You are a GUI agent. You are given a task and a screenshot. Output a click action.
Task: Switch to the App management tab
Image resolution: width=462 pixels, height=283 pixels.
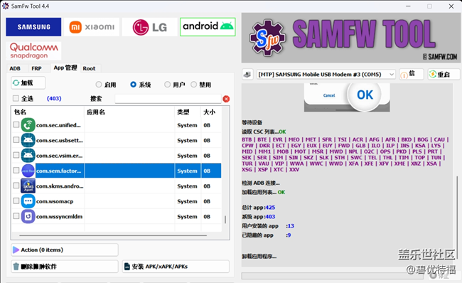65,68
